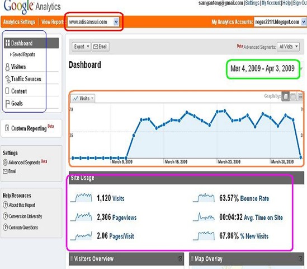Select the March 23 data point
This screenshot has height=269, width=307.
[x=217, y=112]
